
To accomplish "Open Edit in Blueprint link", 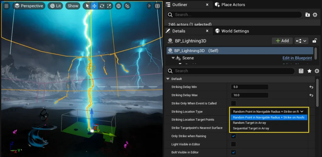I will point(297,58).
